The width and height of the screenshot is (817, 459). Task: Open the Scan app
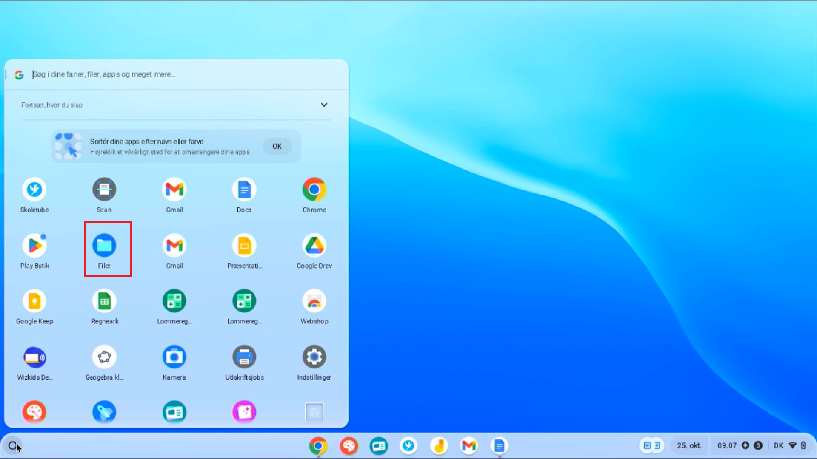(x=104, y=190)
